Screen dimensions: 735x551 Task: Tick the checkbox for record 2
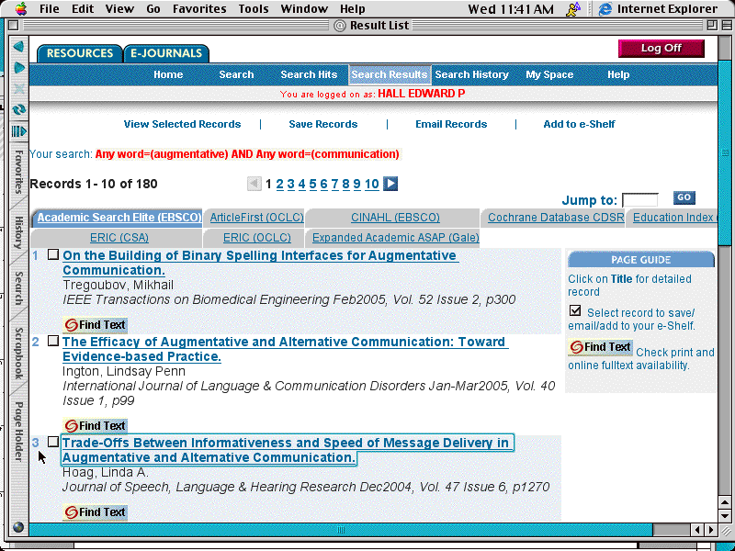coord(53,341)
